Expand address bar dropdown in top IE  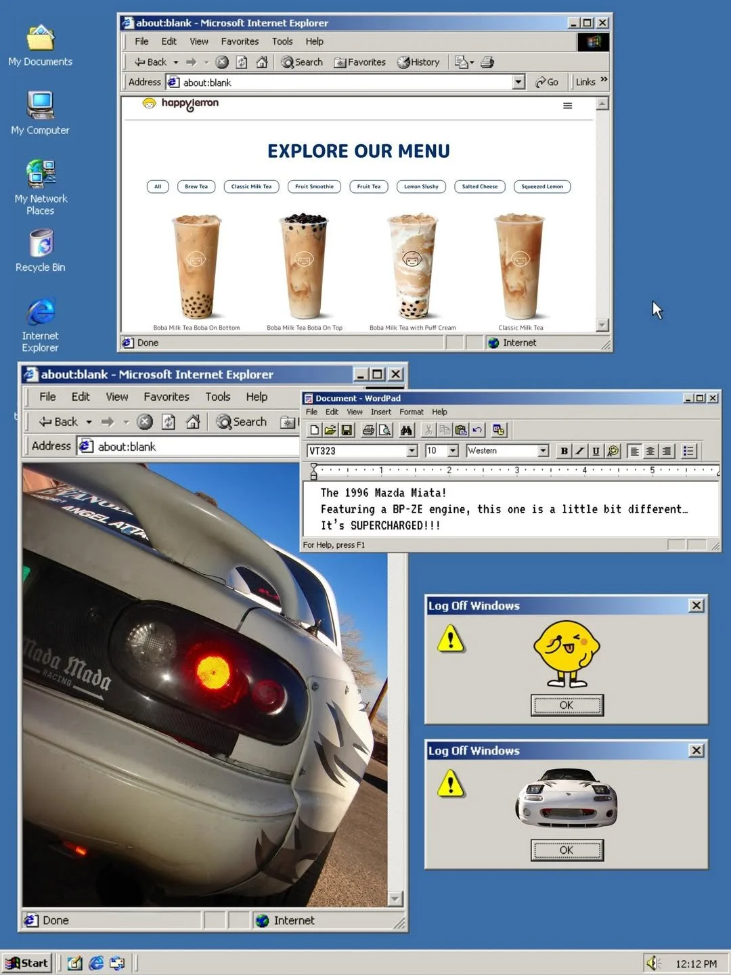point(518,82)
